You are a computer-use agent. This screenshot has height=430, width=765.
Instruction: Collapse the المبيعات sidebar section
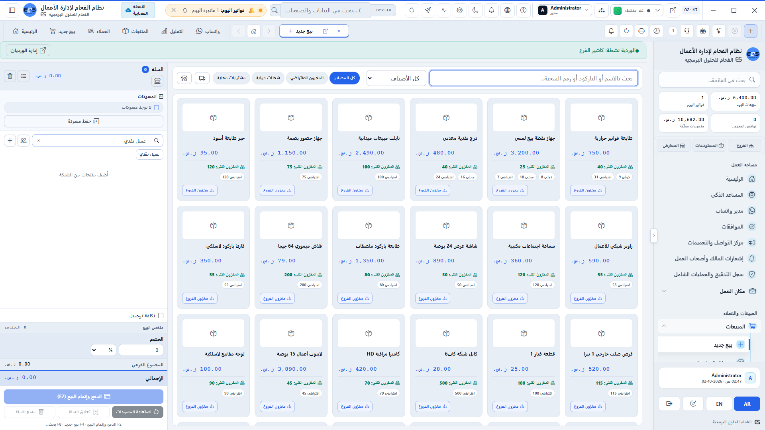[x=709, y=326]
